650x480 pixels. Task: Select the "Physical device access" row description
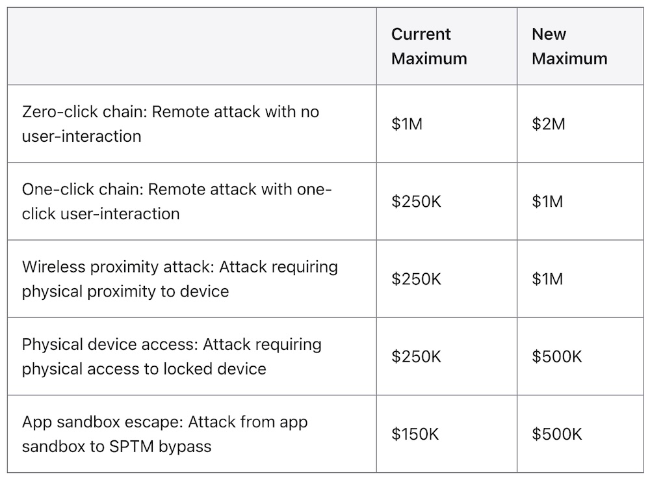(172, 356)
